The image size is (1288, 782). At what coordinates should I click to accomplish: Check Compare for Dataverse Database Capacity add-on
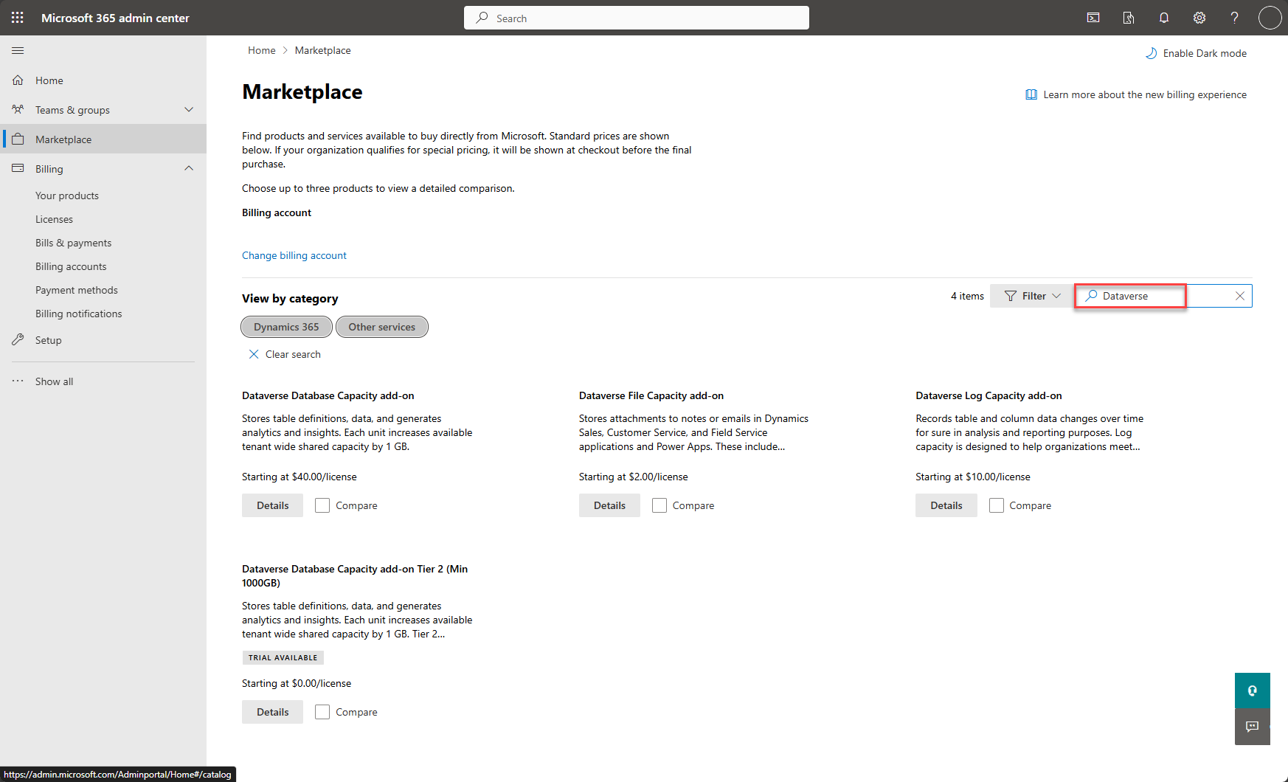click(x=322, y=505)
